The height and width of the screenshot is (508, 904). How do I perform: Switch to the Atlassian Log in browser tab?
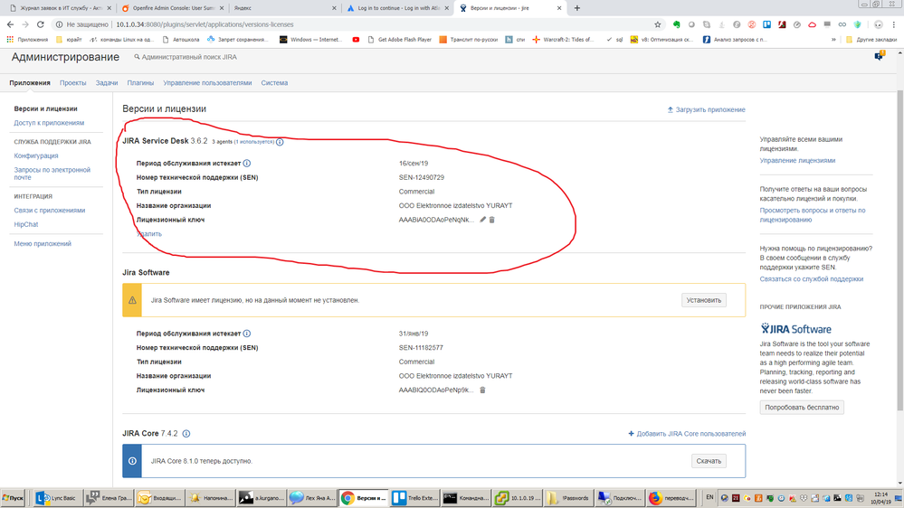coord(396,8)
